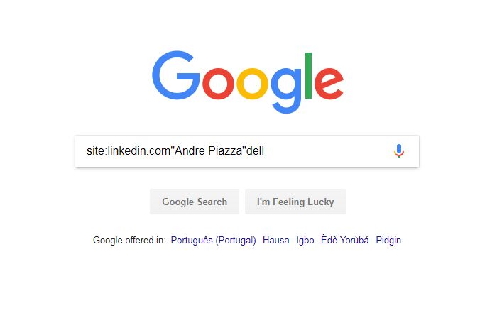Viewport: 497px width, 313px height.
Task: Choose the Pidgin language link
Action: pos(388,240)
